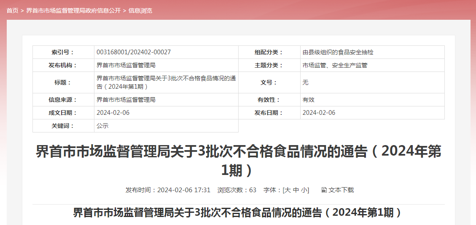Select 界首市市场监督管理局 in 发布机构 row

126,65
